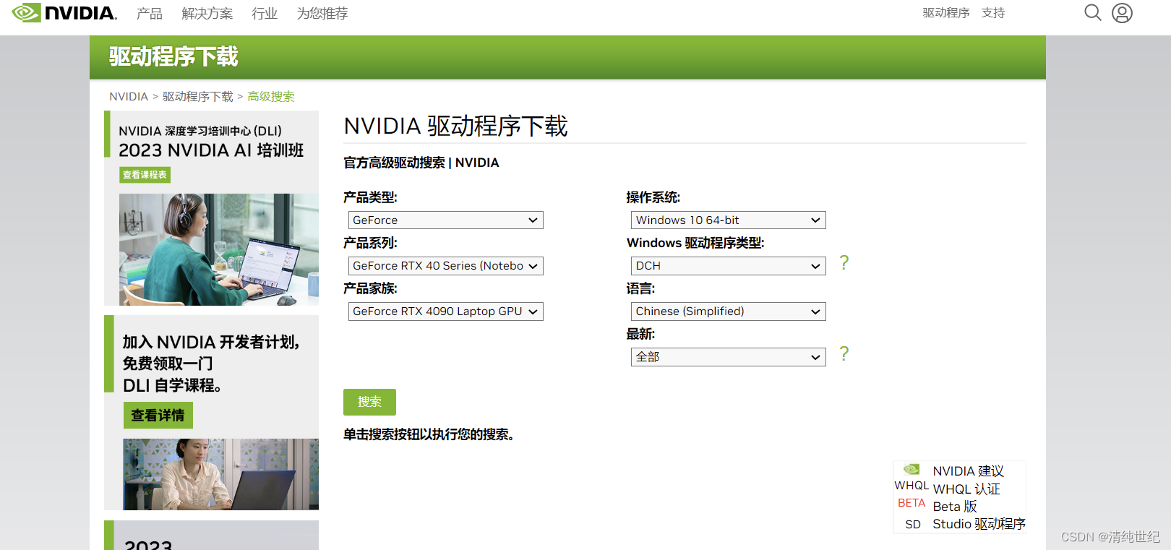This screenshot has width=1171, height=550.
Task: Open the 行业 menu
Action: coord(265,13)
